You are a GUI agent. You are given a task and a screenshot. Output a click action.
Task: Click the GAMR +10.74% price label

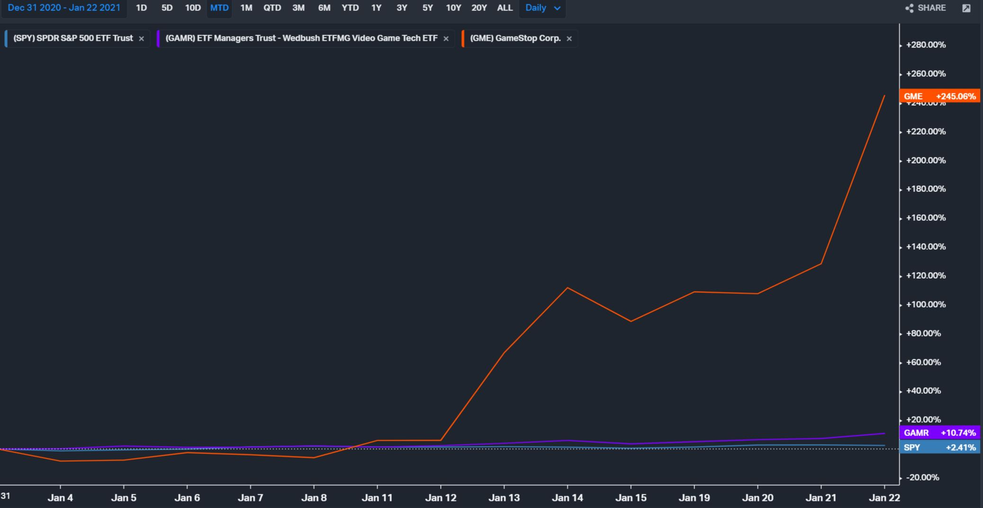pyautogui.click(x=939, y=433)
